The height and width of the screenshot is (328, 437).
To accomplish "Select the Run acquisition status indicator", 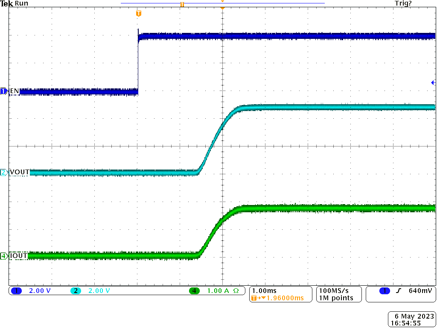I will click(20, 3).
